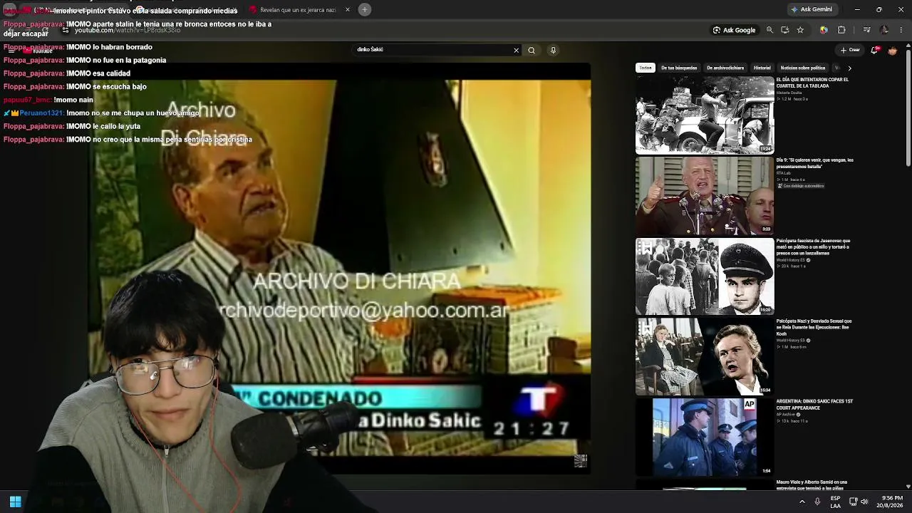The height and width of the screenshot is (513, 912).
Task: Click the YouTube 'Crear' button
Action: pos(851,50)
